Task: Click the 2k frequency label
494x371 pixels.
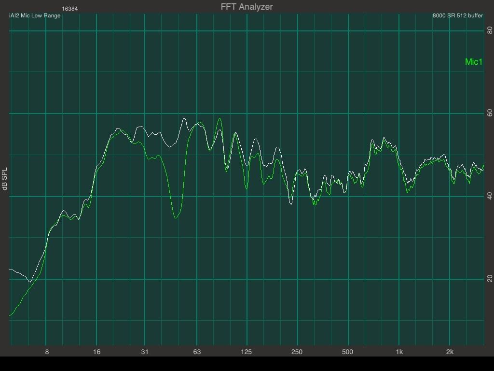Action: point(449,352)
